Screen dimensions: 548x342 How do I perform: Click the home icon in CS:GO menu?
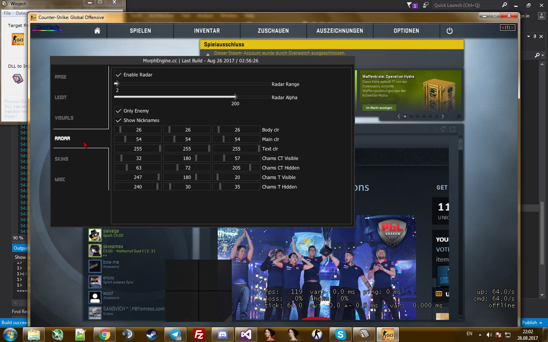(x=97, y=31)
